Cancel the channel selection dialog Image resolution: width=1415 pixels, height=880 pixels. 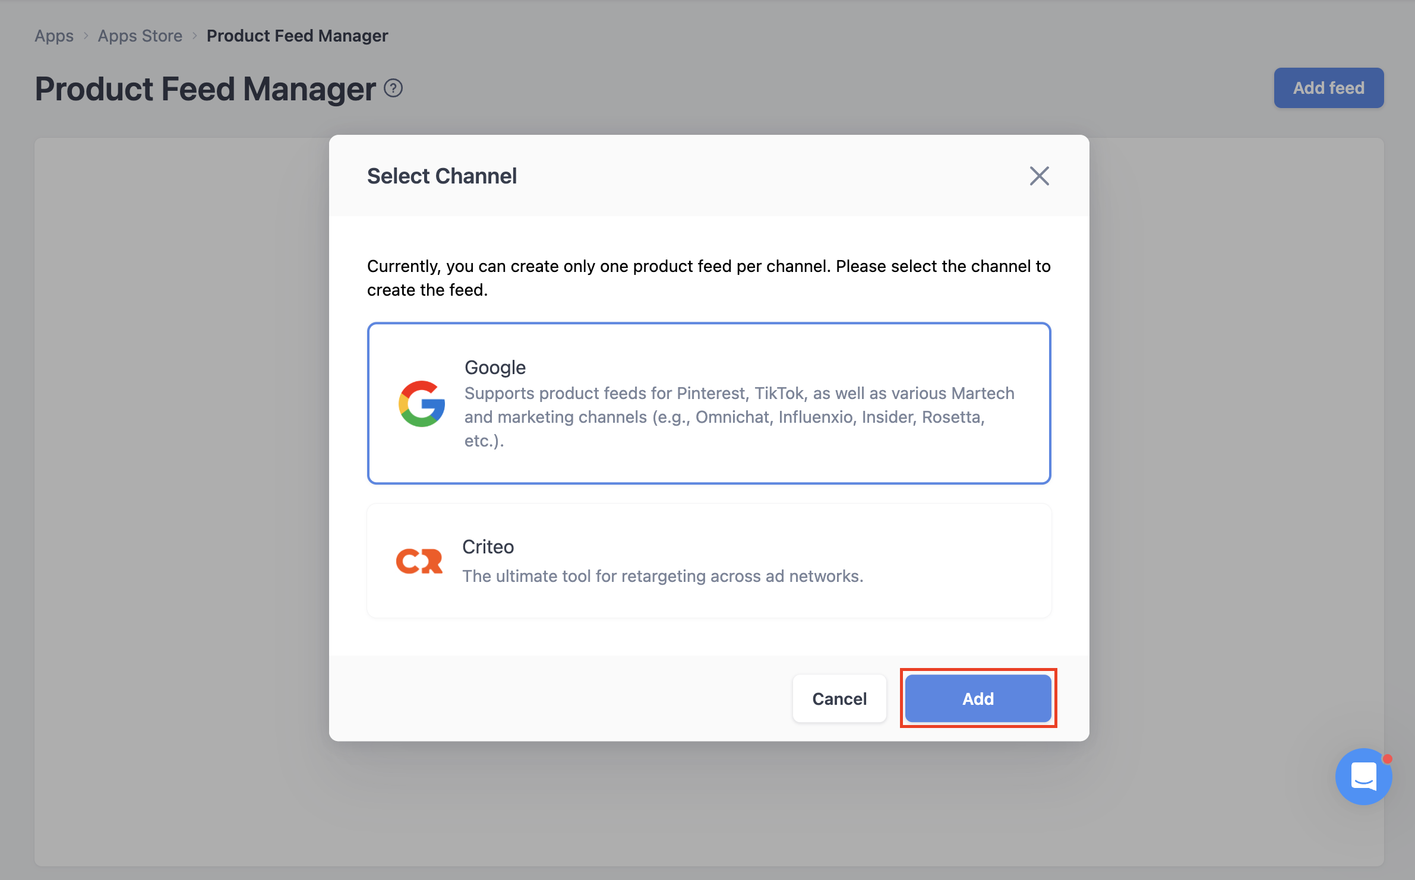coord(839,698)
